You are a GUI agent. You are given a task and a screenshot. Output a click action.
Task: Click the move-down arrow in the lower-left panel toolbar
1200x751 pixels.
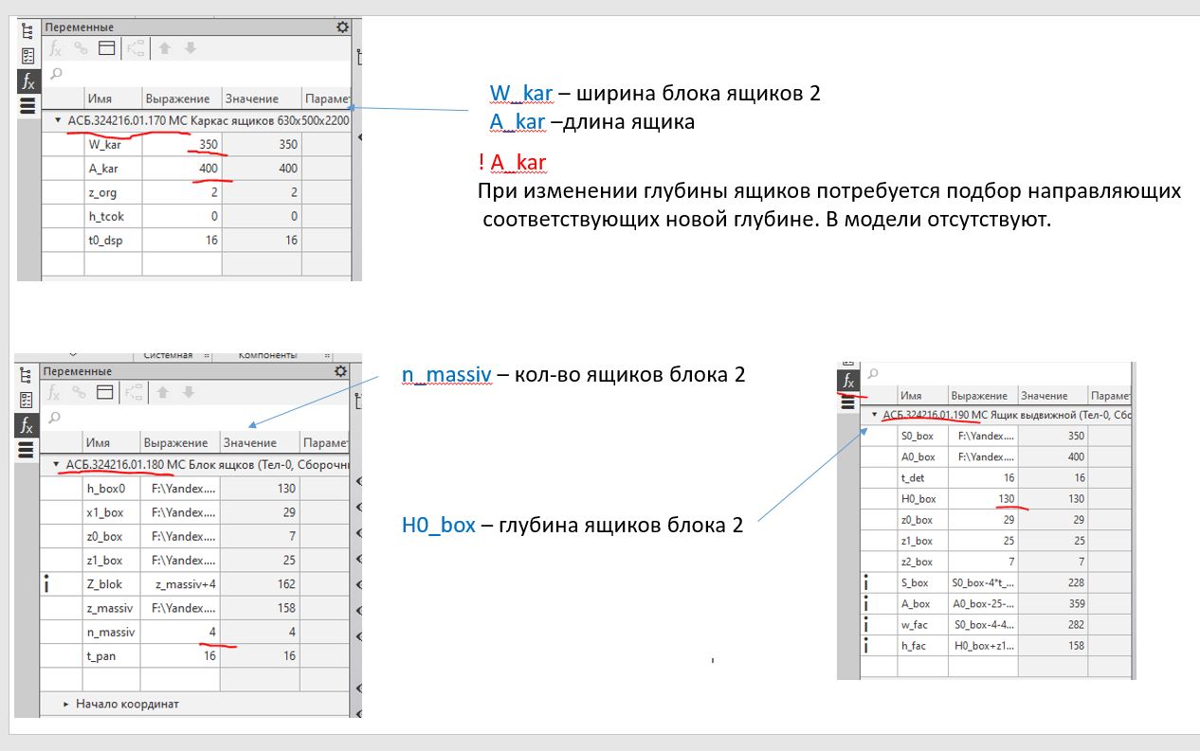coord(188,392)
